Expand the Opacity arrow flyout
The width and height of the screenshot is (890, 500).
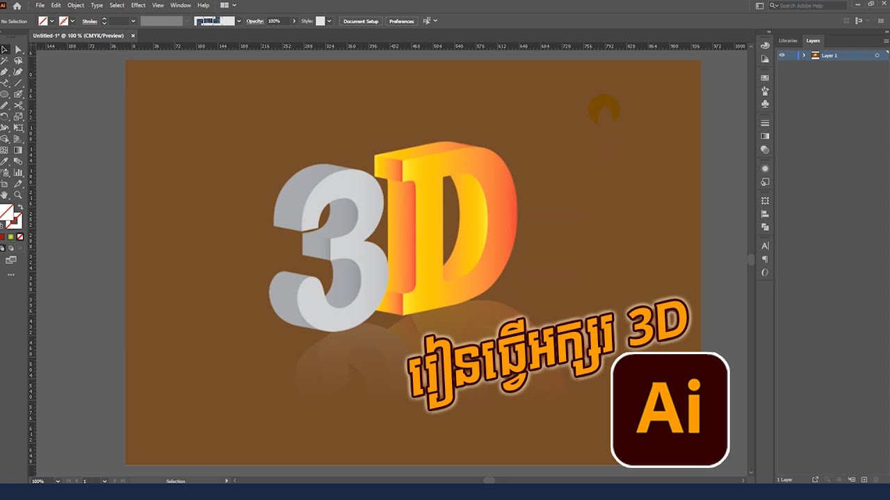(x=294, y=21)
